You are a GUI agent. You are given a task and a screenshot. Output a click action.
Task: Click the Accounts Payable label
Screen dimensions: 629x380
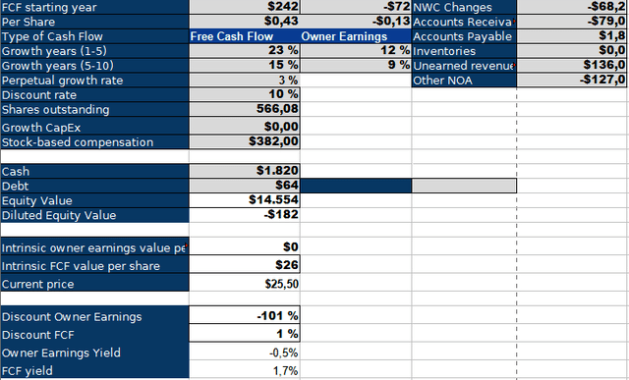click(464, 36)
